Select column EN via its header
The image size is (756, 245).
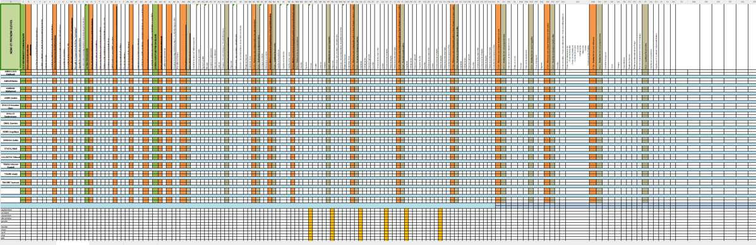point(706,2)
